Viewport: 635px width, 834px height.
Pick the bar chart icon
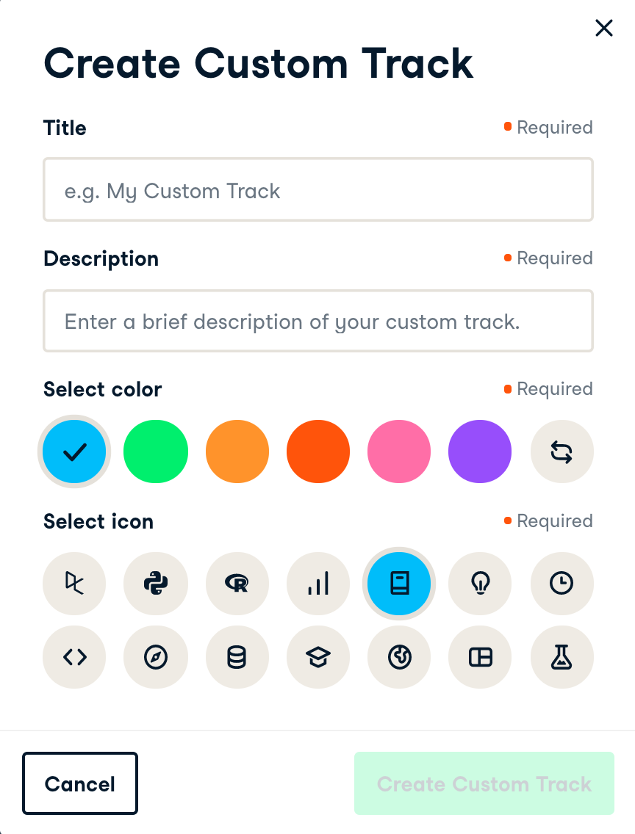(x=318, y=584)
